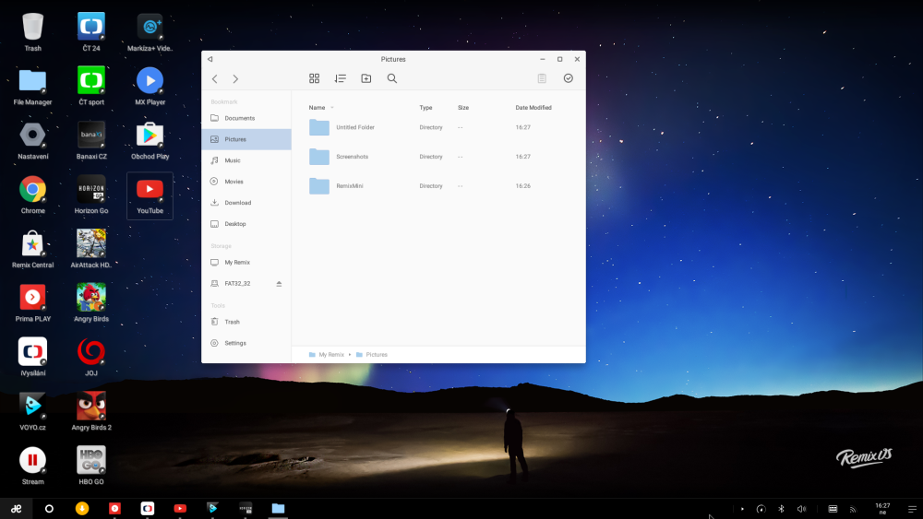
Task: Open Stream desktop app
Action: pos(32,466)
